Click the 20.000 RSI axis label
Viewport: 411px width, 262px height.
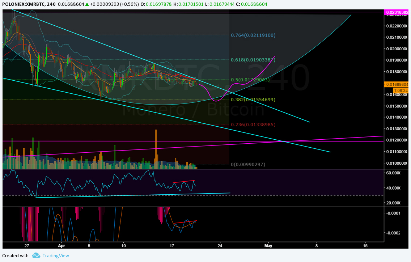[x=393, y=203]
